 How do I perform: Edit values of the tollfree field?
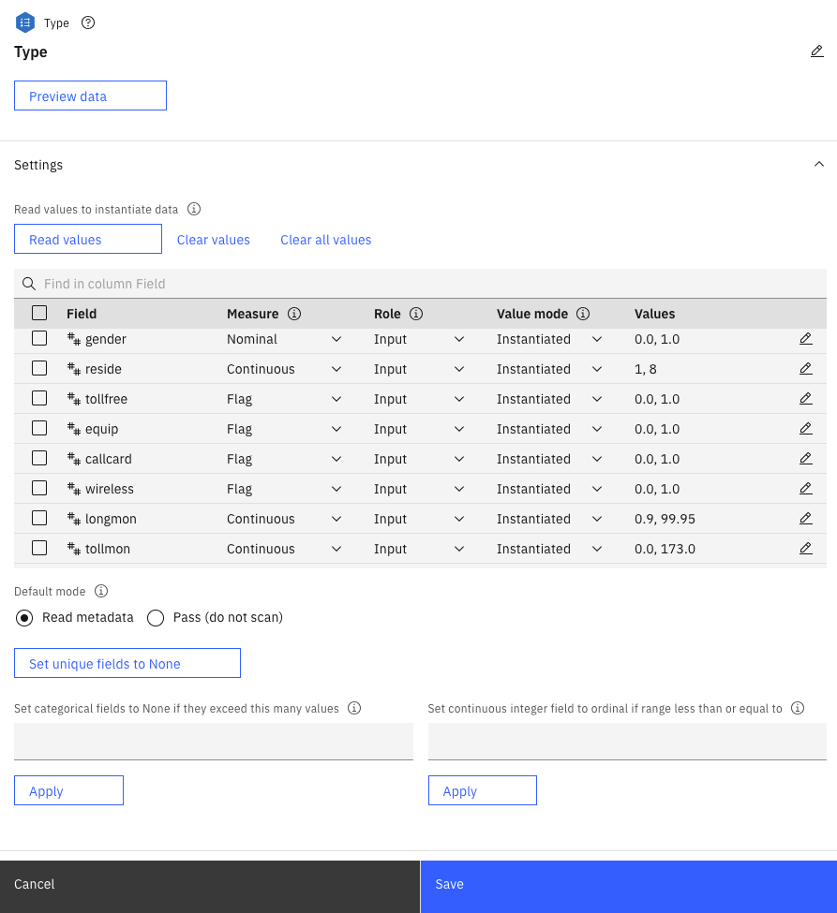coord(805,398)
